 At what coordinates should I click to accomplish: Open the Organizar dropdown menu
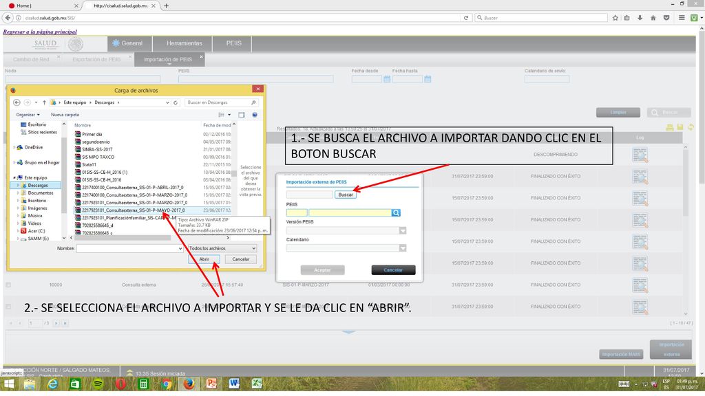(x=28, y=115)
